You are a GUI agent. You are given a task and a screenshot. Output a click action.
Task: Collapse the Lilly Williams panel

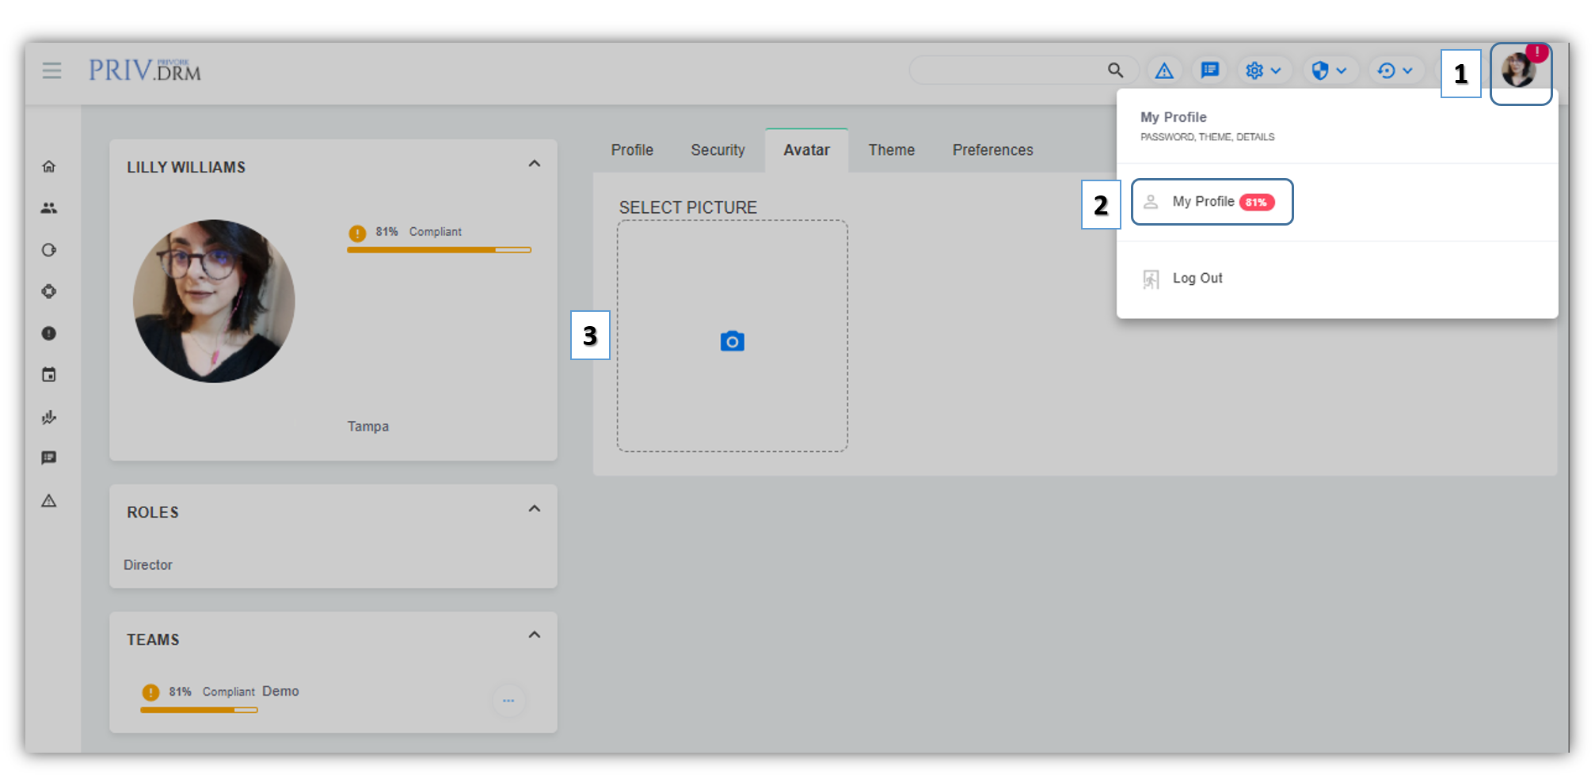point(535,164)
